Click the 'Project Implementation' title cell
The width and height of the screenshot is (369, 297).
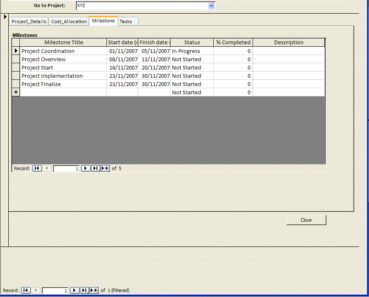tap(63, 76)
